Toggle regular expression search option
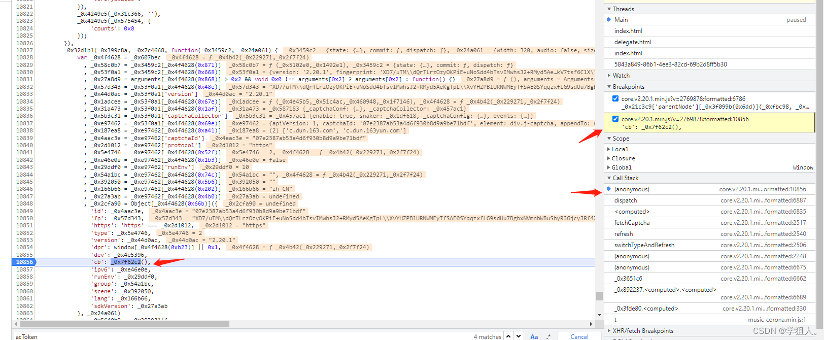 click(x=548, y=336)
